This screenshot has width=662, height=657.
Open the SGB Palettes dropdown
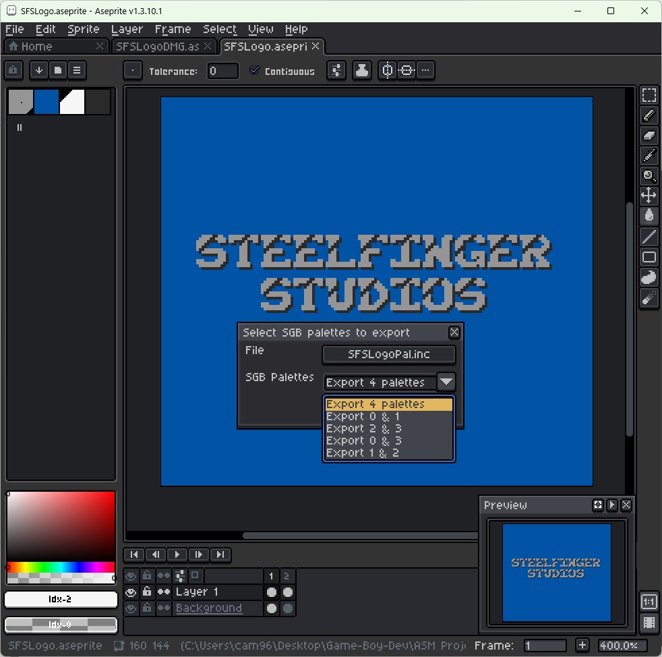coord(446,382)
